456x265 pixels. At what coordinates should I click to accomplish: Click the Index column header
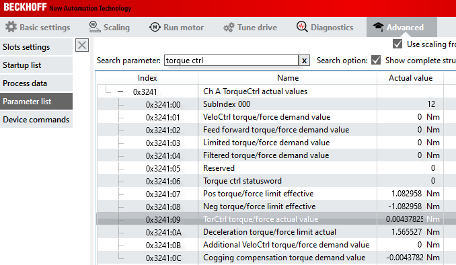tap(147, 78)
